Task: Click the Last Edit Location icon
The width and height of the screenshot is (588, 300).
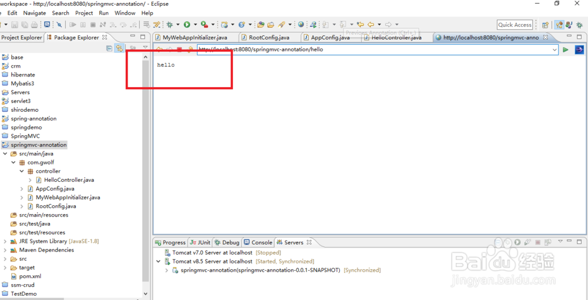Action: 360,25
